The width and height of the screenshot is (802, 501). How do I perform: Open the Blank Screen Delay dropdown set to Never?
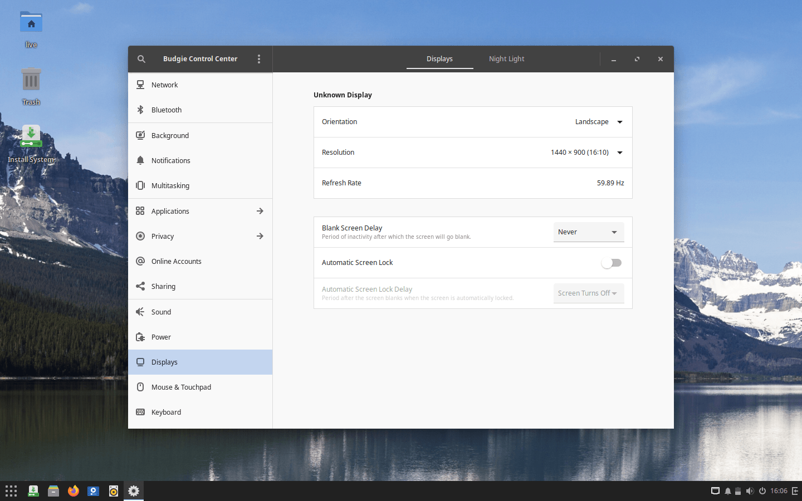pyautogui.click(x=589, y=232)
